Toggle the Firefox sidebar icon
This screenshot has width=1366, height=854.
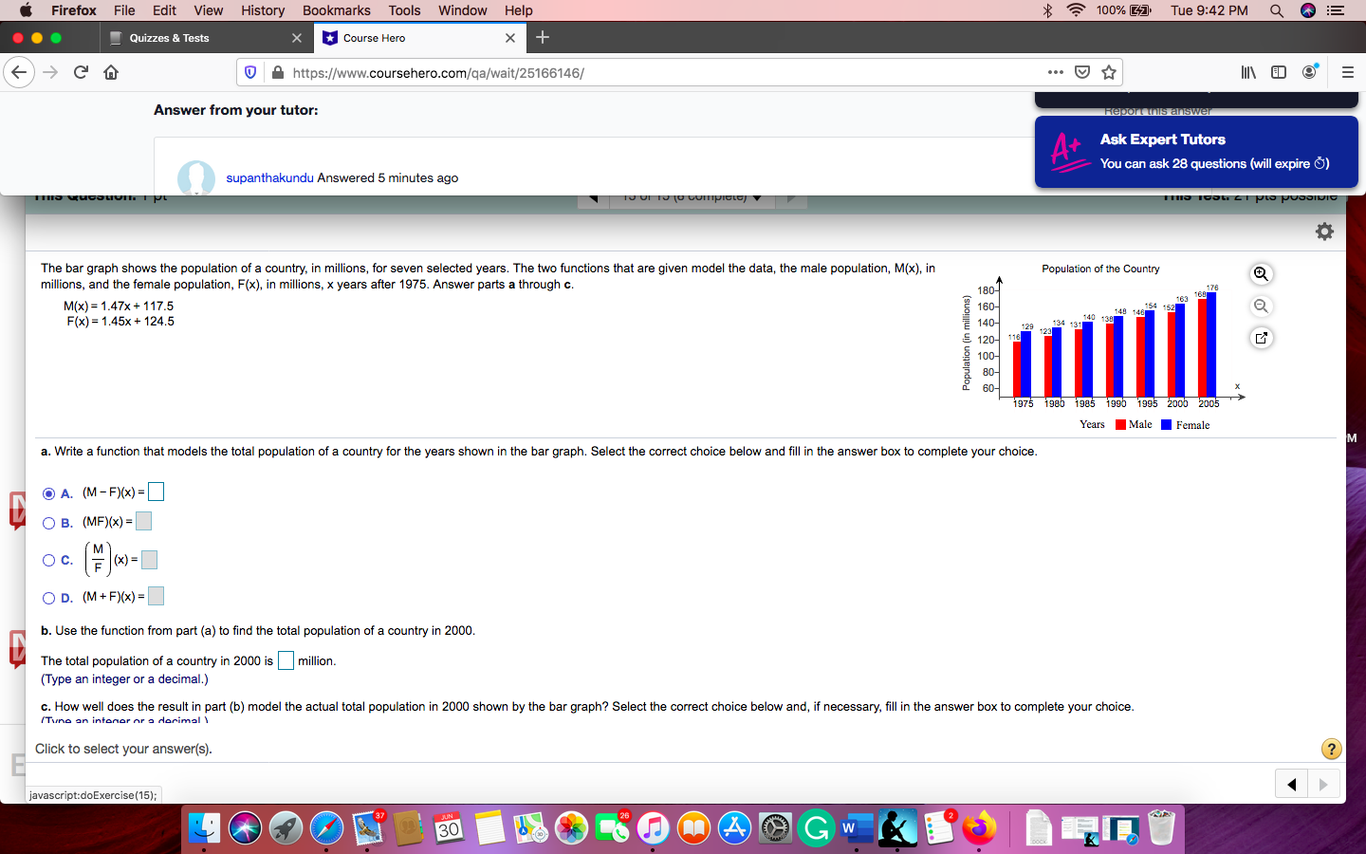(1278, 71)
